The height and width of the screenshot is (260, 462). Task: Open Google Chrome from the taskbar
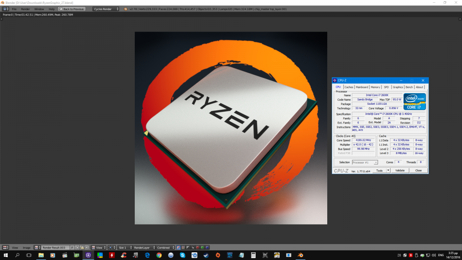[159, 255]
